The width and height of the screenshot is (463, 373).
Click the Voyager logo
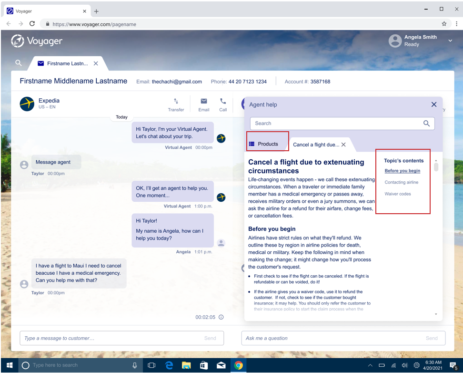(x=37, y=41)
